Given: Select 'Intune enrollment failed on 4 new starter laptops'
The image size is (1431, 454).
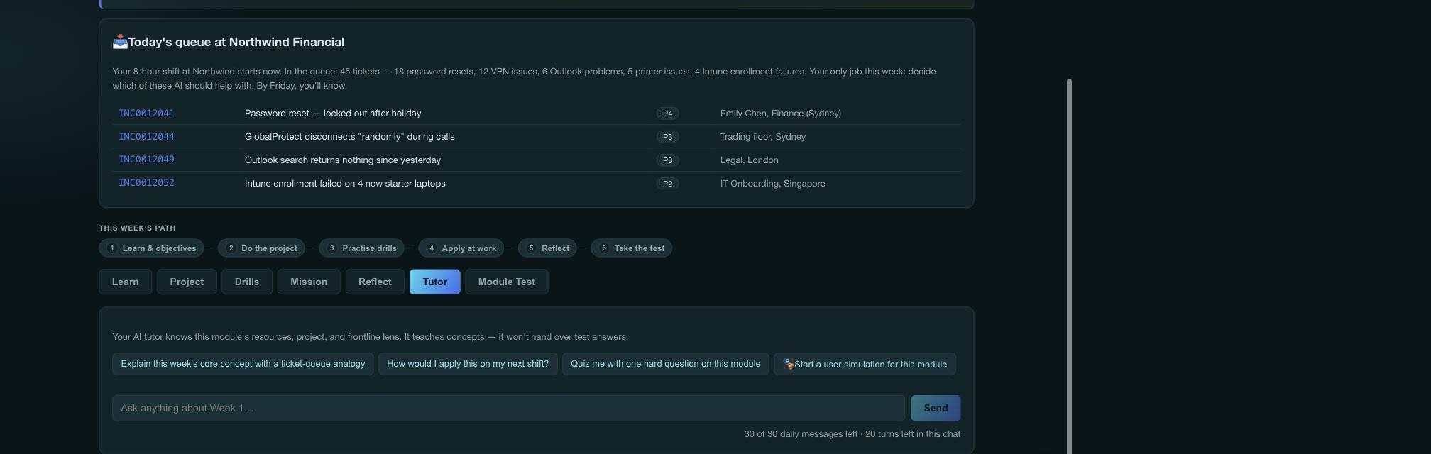Looking at the screenshot, I should (345, 184).
